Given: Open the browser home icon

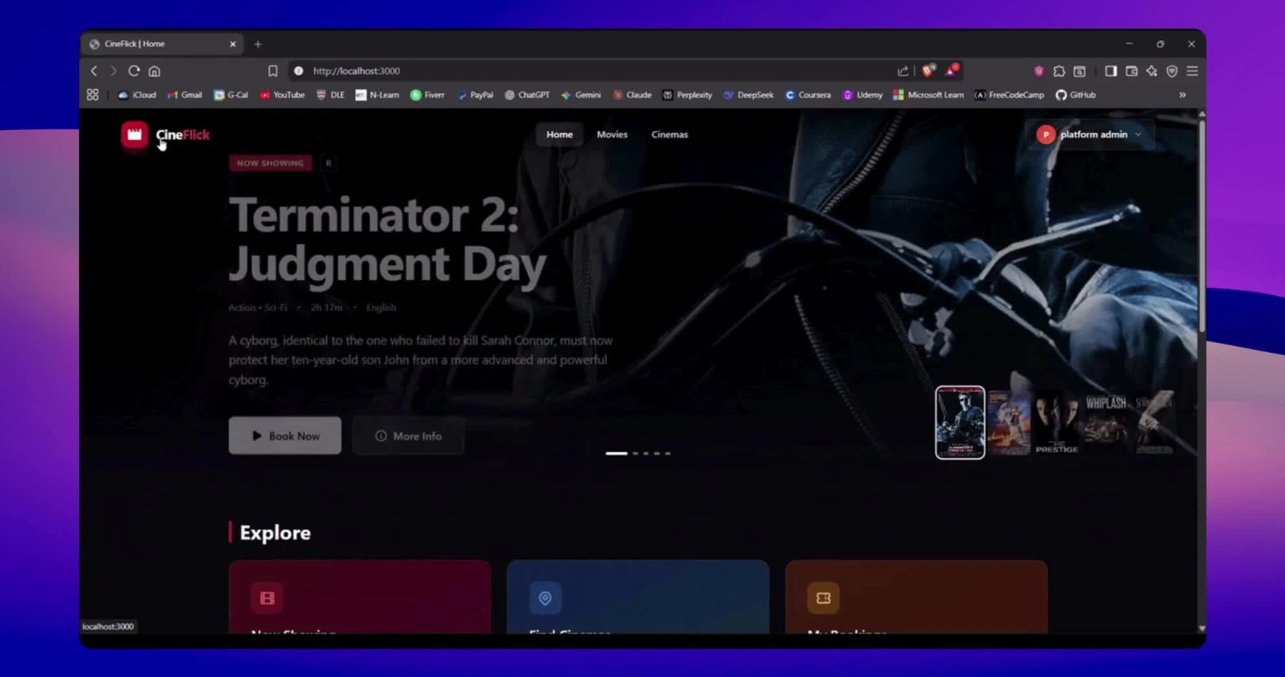Looking at the screenshot, I should 154,71.
